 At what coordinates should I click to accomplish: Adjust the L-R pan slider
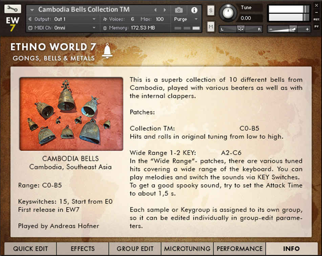point(241,29)
